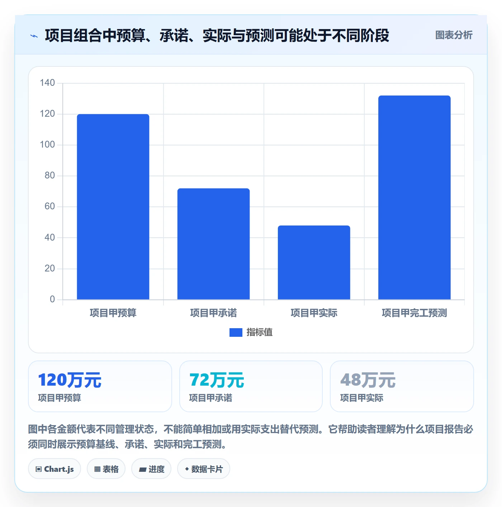The image size is (502, 507).
Task: Click the 项目甲预算 x-axis label
Action: (113, 313)
